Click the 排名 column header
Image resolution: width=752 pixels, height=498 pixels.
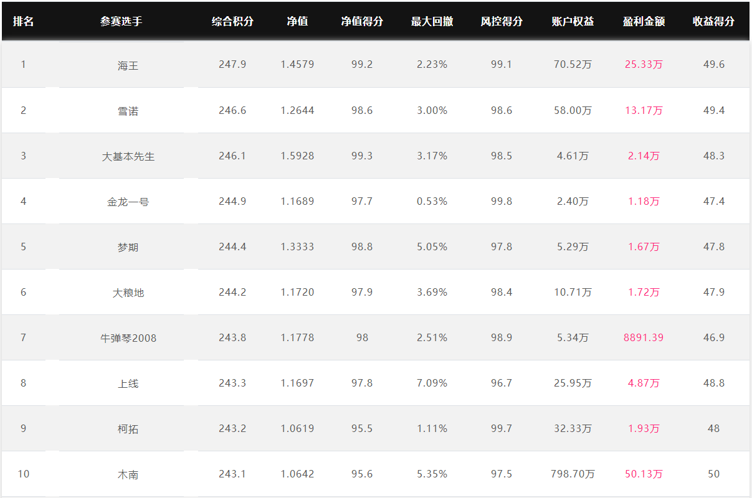(23, 21)
